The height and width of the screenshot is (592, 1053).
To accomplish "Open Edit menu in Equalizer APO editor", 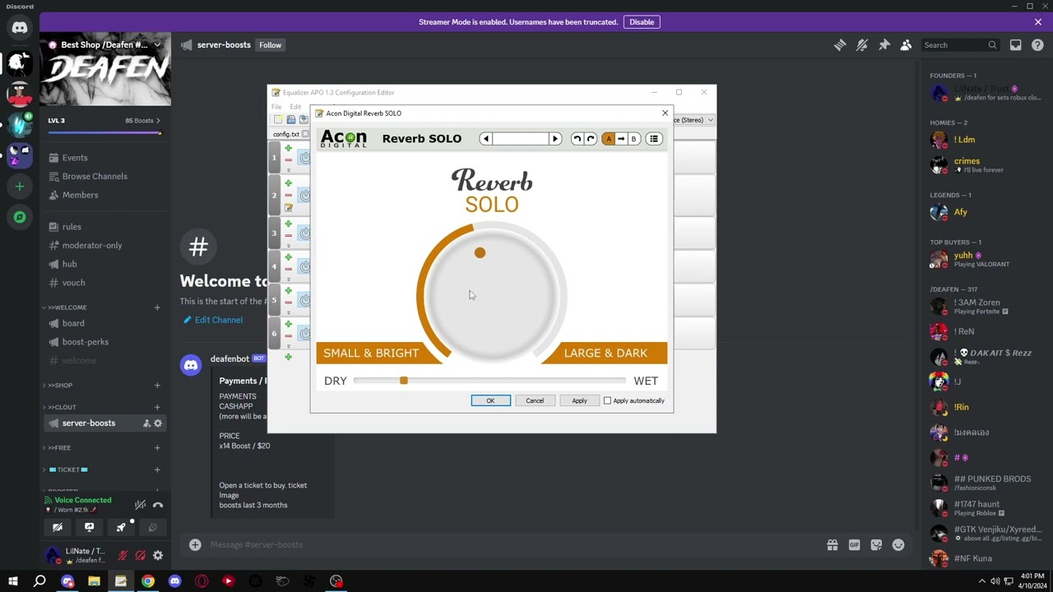I will point(295,107).
